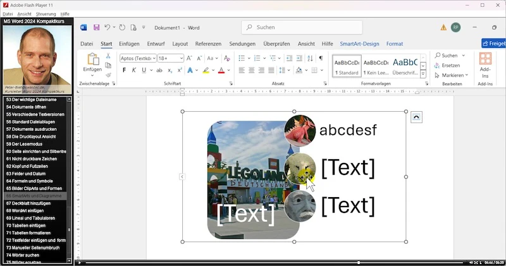
Task: Click the Redo circular arrow icon
Action: pyautogui.click(x=122, y=27)
